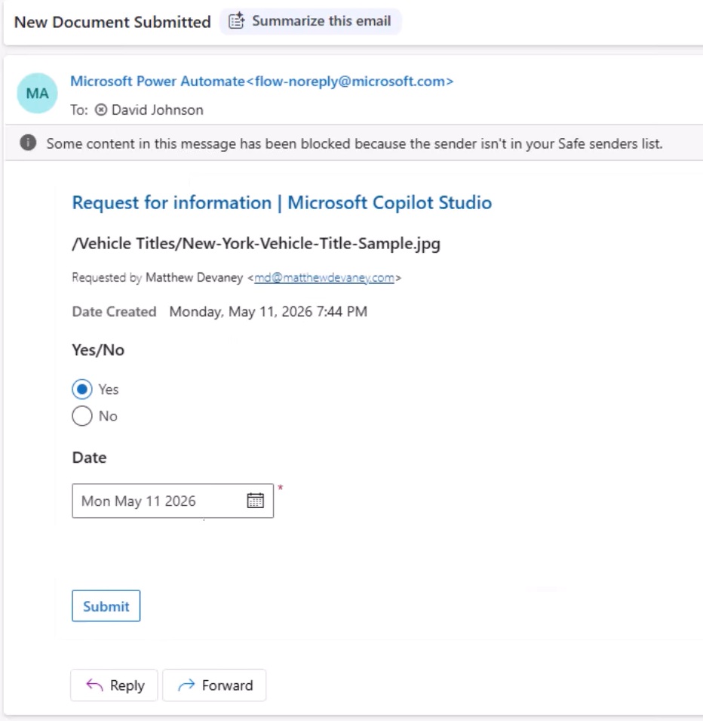Open the md@matthewdevaney.com email link

click(x=324, y=278)
